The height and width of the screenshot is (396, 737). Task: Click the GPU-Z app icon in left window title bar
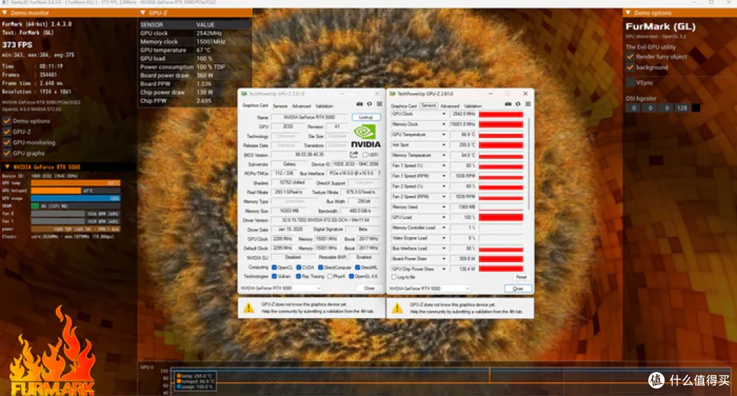click(x=244, y=94)
